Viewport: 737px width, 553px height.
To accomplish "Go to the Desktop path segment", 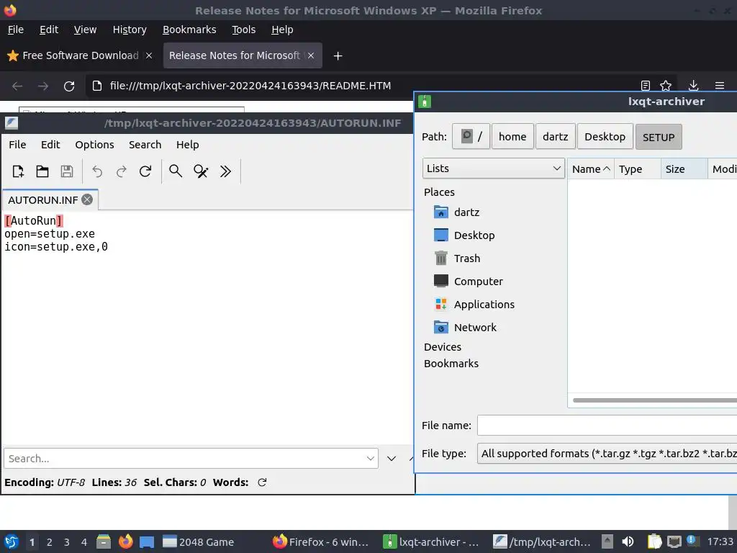I will point(605,137).
